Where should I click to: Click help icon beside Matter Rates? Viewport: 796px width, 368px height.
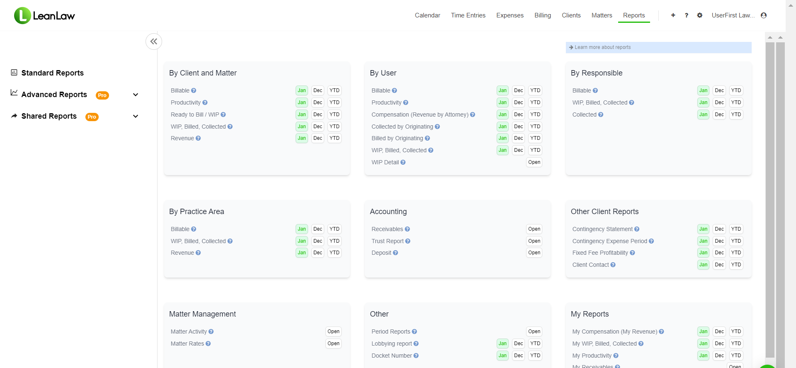click(208, 344)
